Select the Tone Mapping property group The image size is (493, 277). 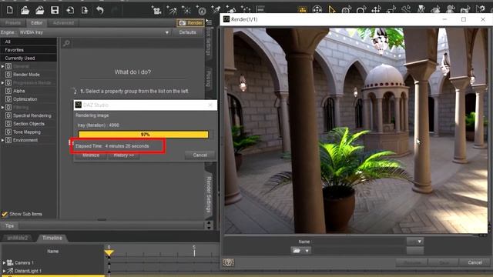(27, 132)
